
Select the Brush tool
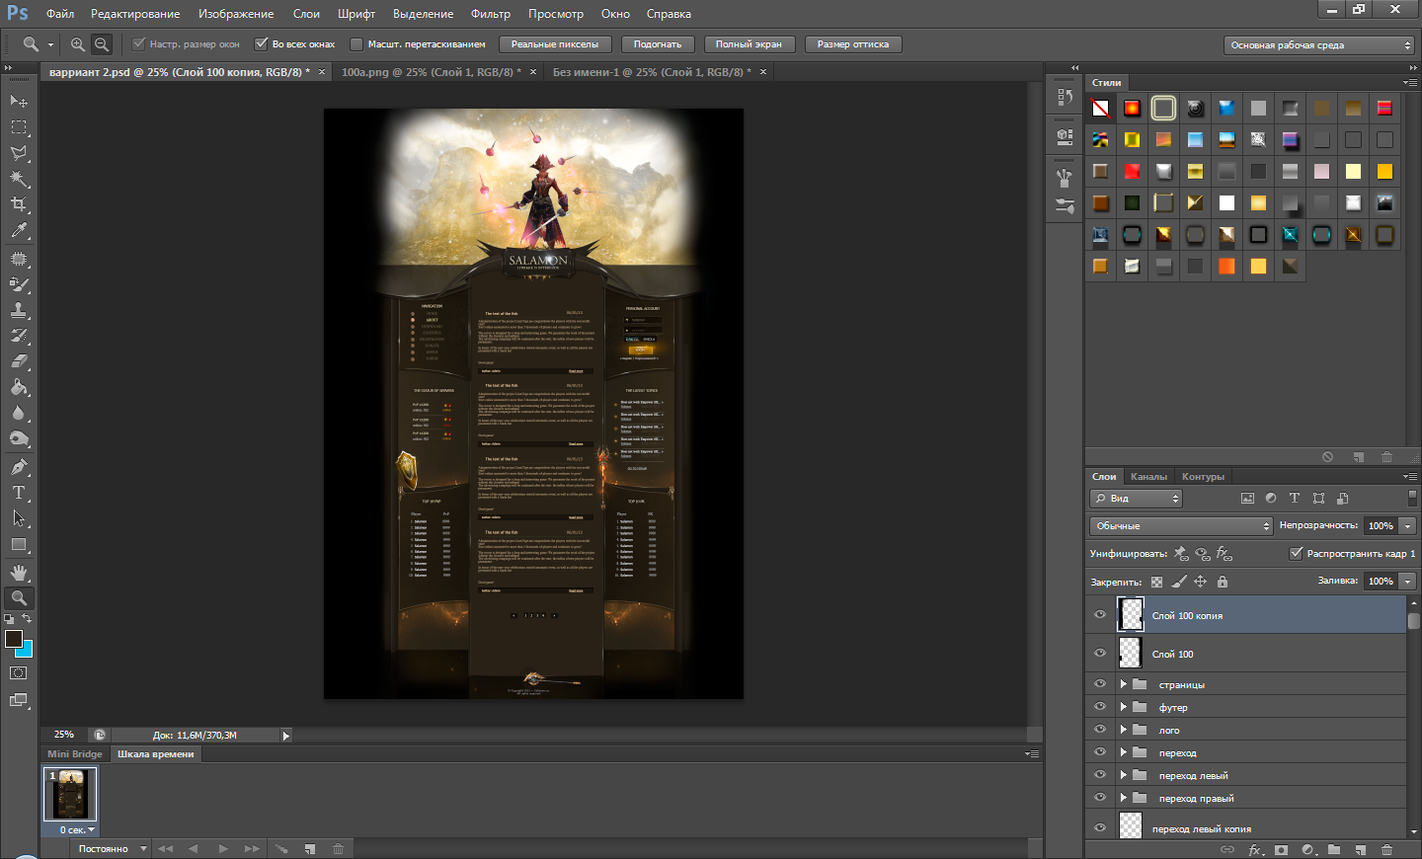coord(19,283)
